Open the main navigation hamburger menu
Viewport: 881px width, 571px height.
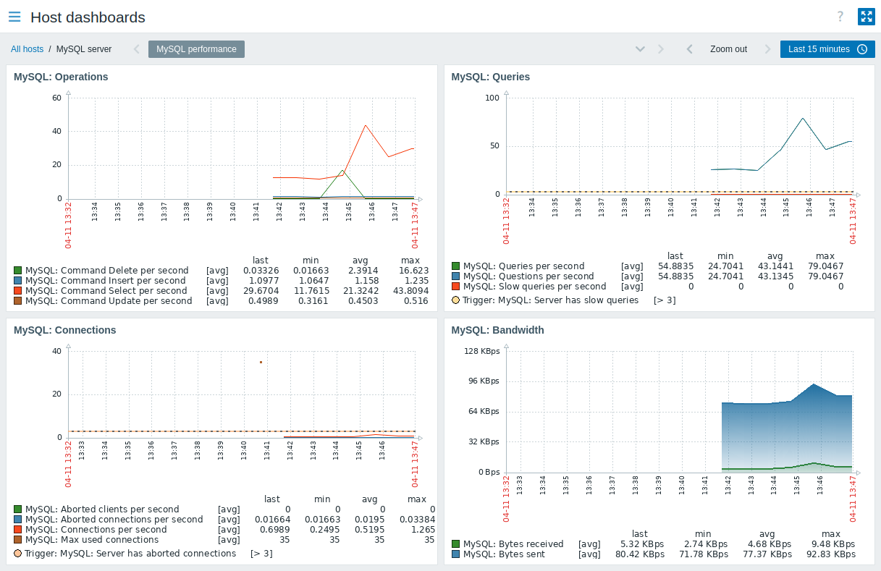(x=14, y=17)
